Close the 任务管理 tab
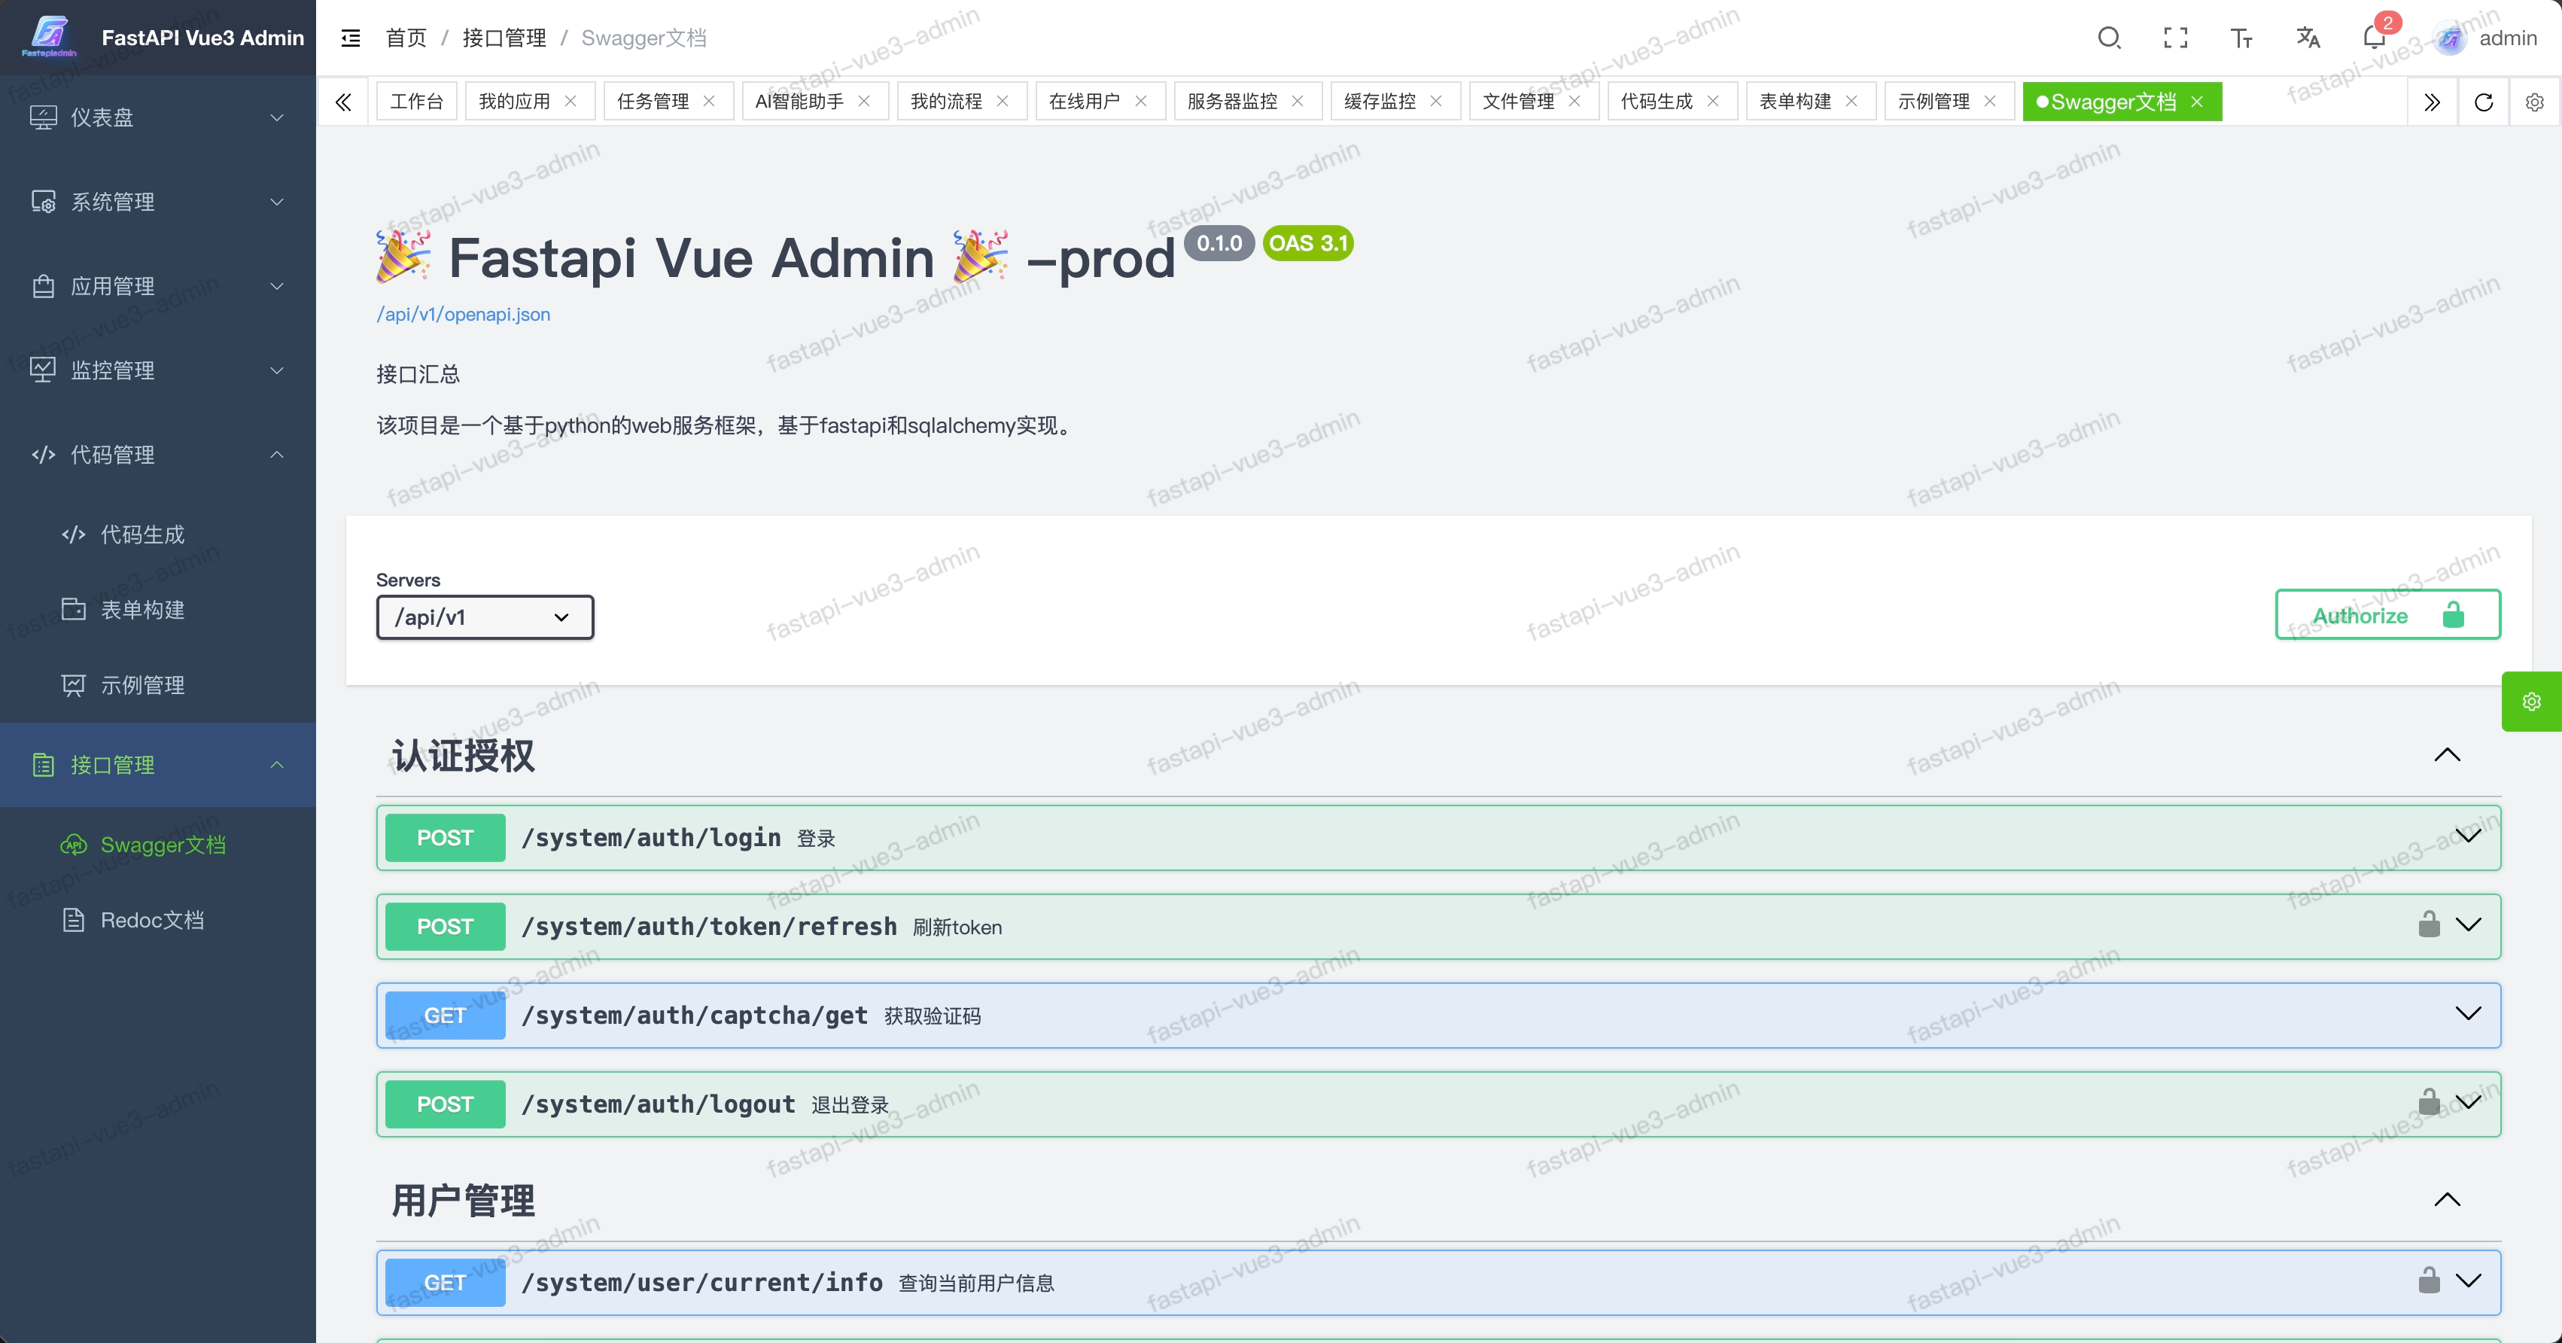2562x1343 pixels. (709, 102)
